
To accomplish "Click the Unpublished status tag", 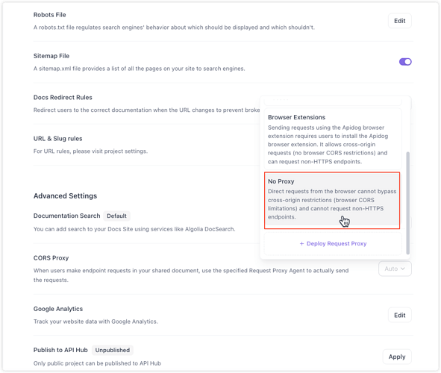I will click(x=113, y=350).
